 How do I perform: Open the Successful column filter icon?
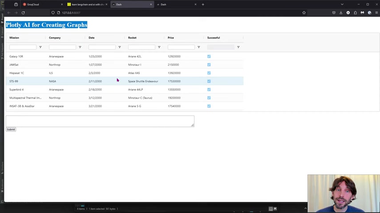238,47
